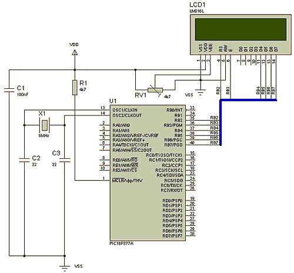Select the PIC16F877A chip body

[148, 173]
